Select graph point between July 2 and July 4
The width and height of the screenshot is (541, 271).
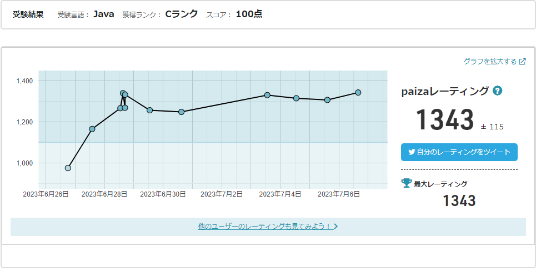point(267,95)
